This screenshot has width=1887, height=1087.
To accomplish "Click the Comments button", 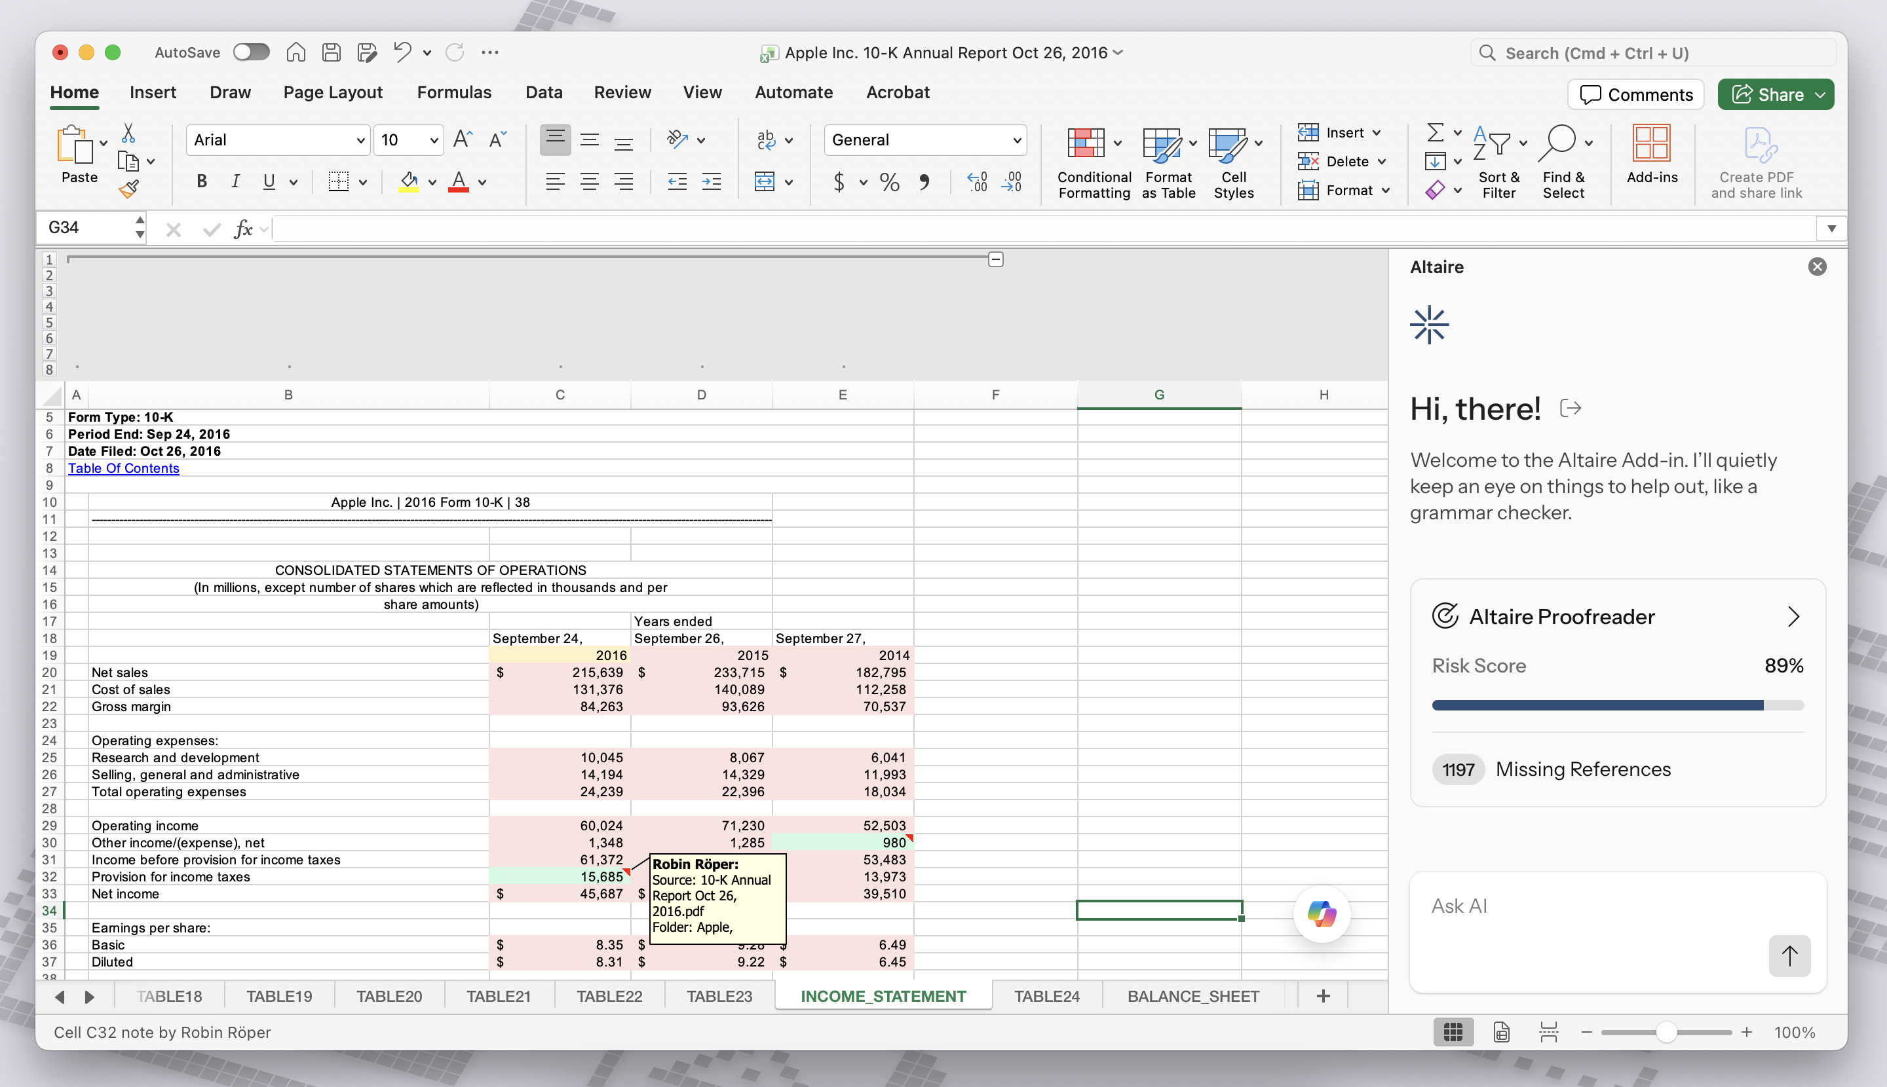I will [x=1635, y=95].
